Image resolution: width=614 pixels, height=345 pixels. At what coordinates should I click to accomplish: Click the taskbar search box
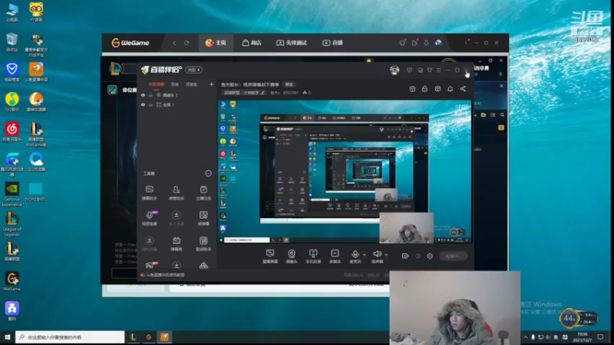70,337
